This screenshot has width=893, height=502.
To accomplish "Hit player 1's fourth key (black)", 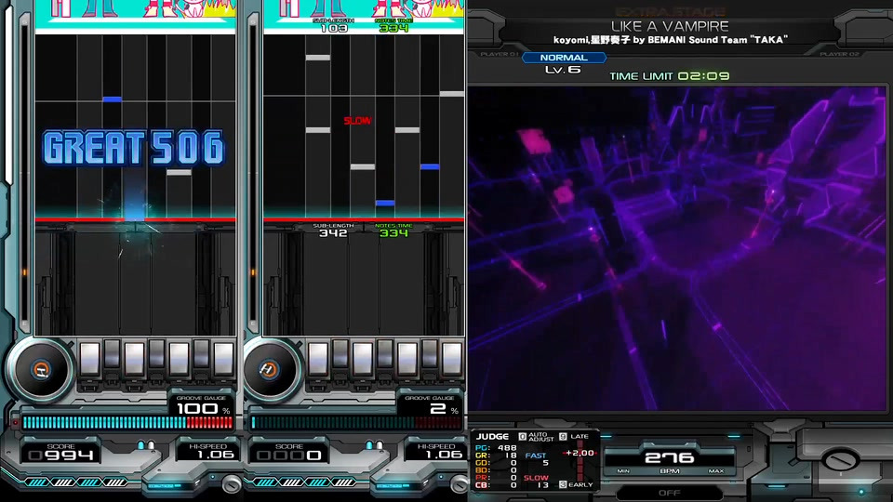I will click(156, 354).
